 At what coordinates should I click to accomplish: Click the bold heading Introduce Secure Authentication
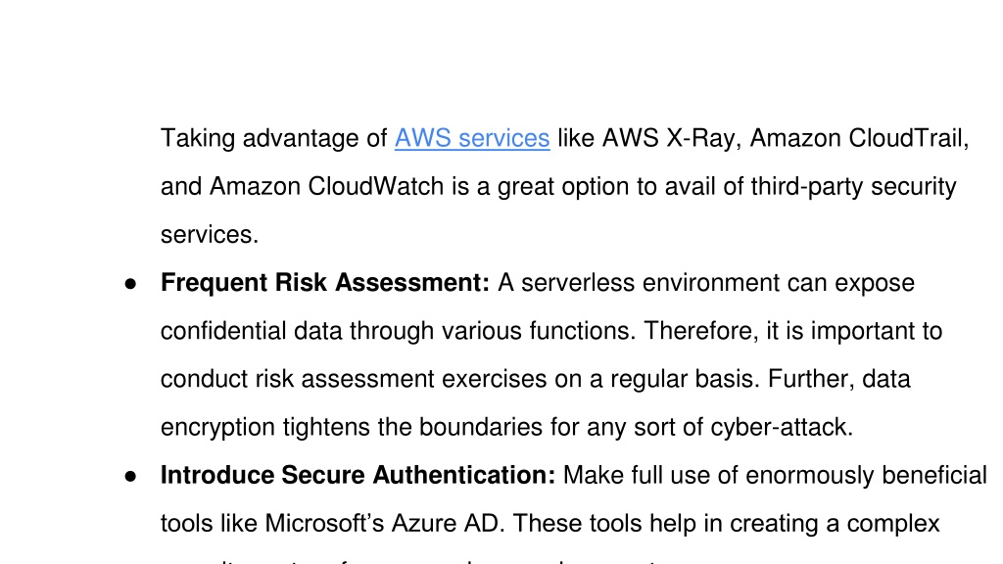pos(358,475)
